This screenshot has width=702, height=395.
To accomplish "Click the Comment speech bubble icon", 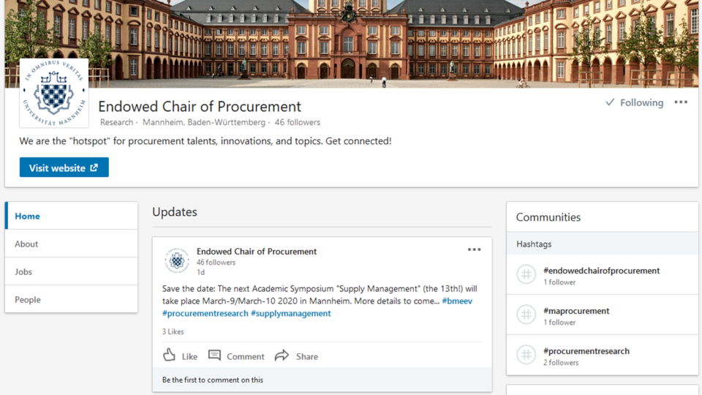I will (x=214, y=355).
